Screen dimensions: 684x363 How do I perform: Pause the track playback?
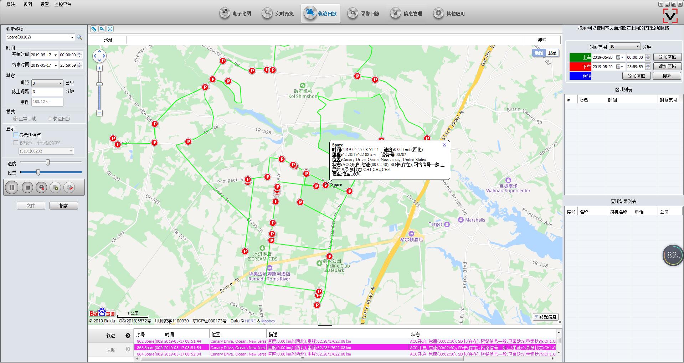pyautogui.click(x=12, y=187)
